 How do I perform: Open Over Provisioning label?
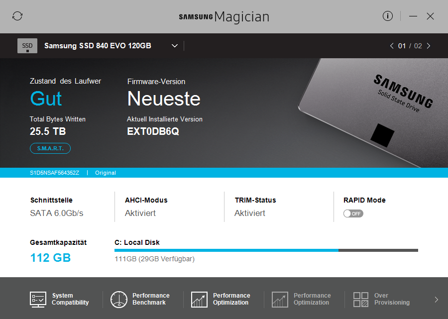(392, 299)
